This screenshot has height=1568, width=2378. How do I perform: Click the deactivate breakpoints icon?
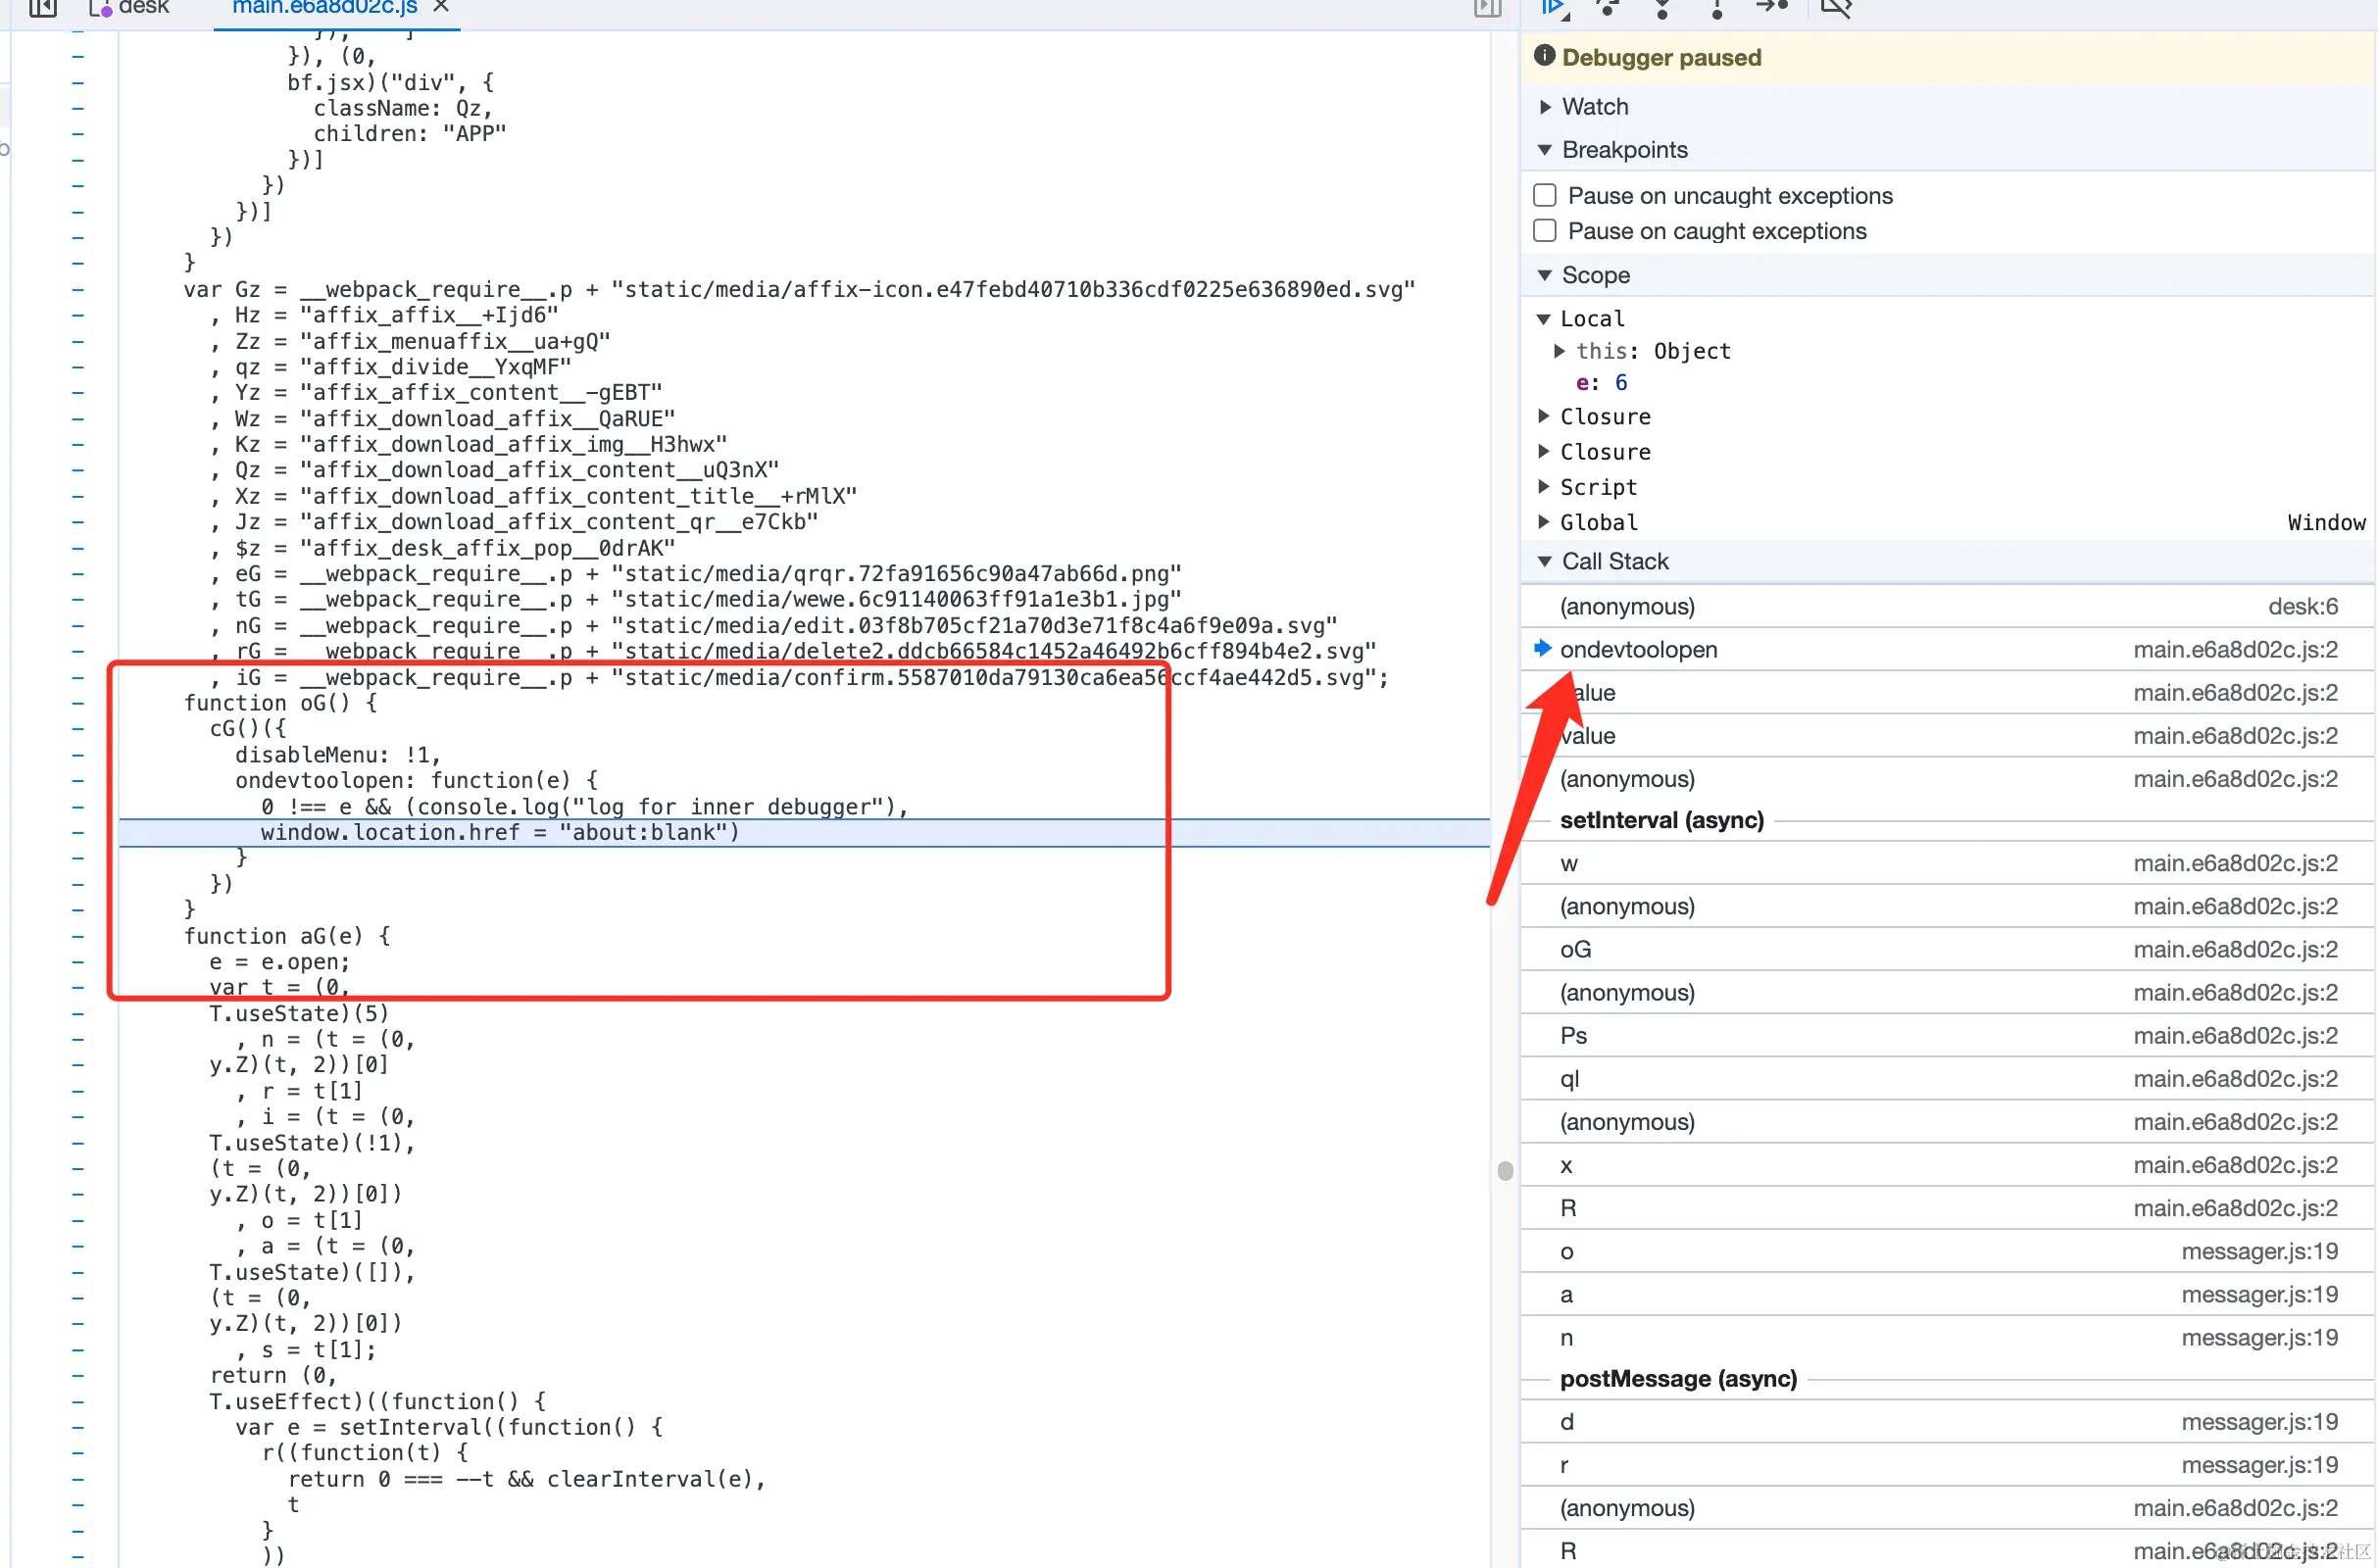click(x=1836, y=8)
